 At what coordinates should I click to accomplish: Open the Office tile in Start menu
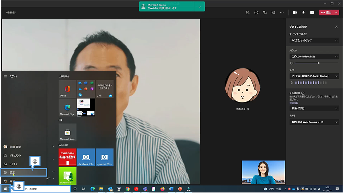coord(67,89)
